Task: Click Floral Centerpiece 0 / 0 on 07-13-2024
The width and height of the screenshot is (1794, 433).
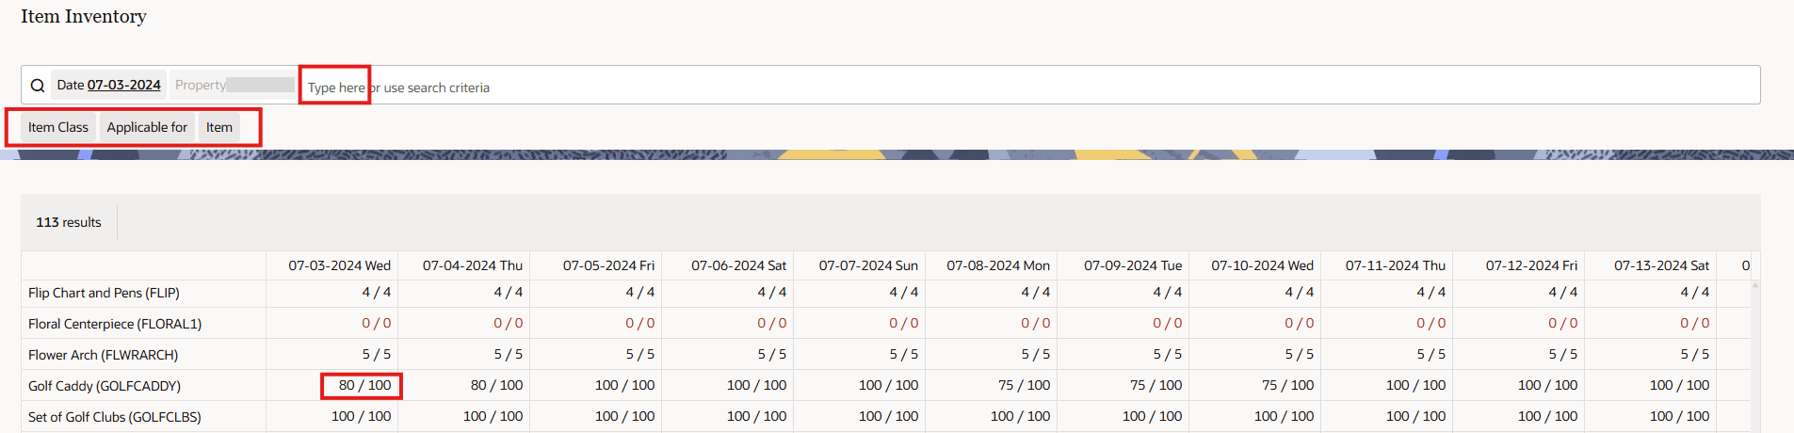Action: point(1695,323)
